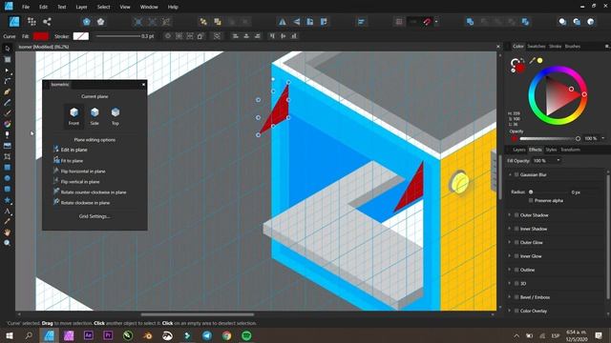Enable the Outer Glow effect checkbox
Screen dimensions: 611x343
(516, 242)
